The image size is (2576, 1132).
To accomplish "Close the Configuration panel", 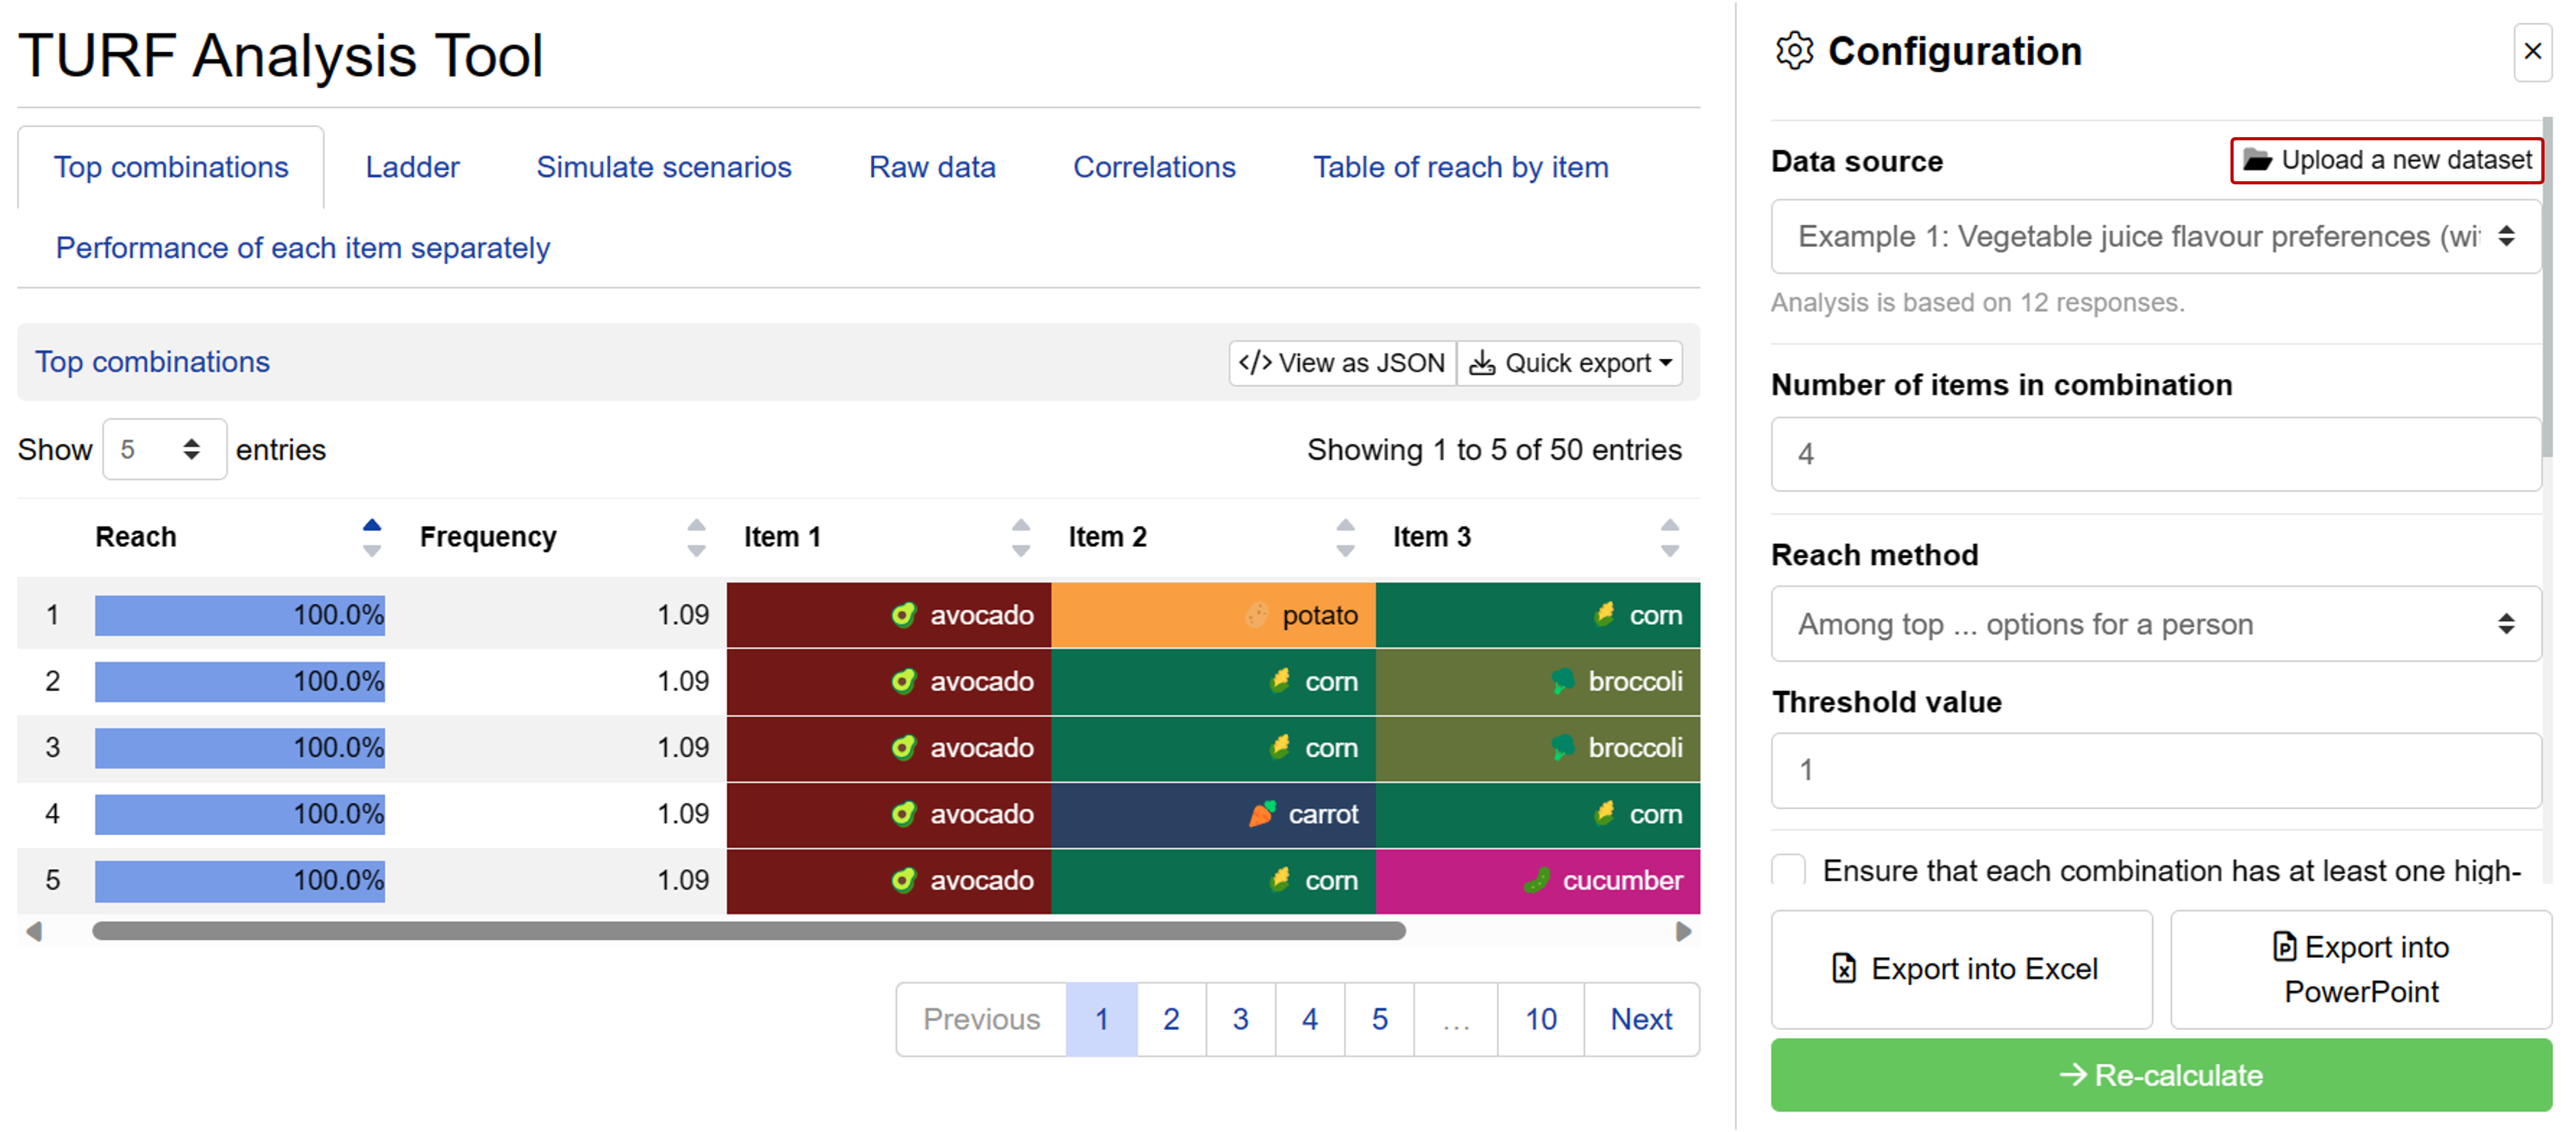I will coord(2532,52).
